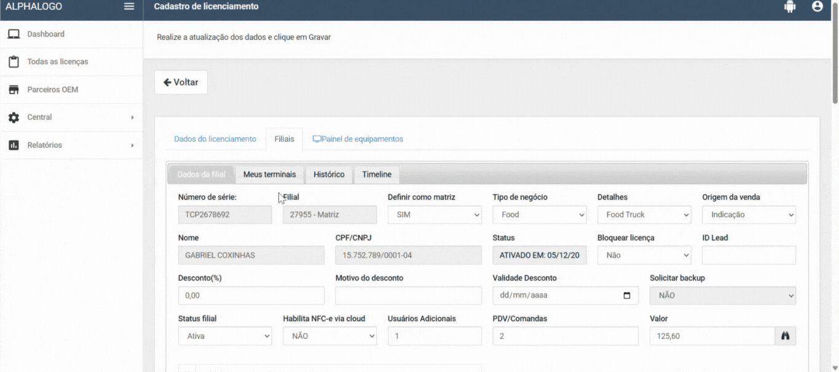Screen dimensions: 839x372
Task: Click the binoculars icon beside Valor
Action: point(785,336)
